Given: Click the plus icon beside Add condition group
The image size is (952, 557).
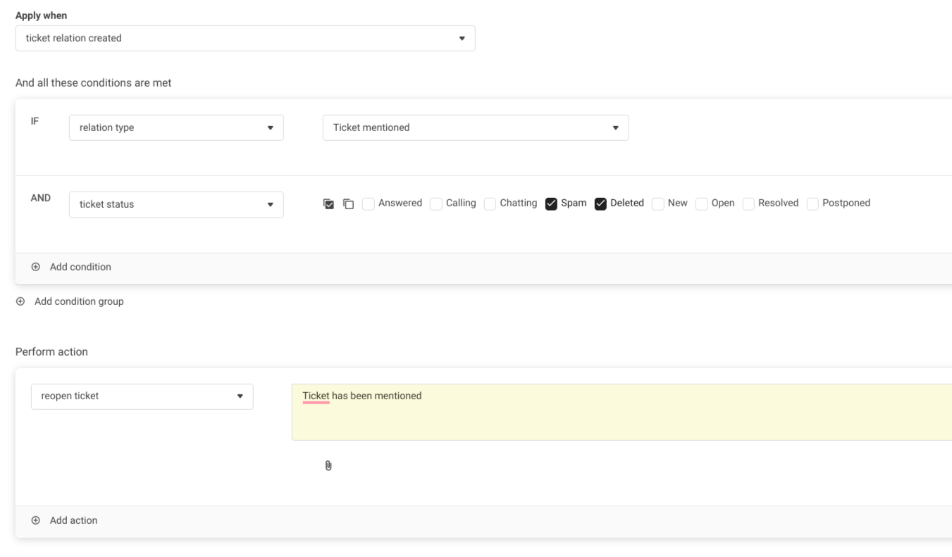Looking at the screenshot, I should [20, 301].
